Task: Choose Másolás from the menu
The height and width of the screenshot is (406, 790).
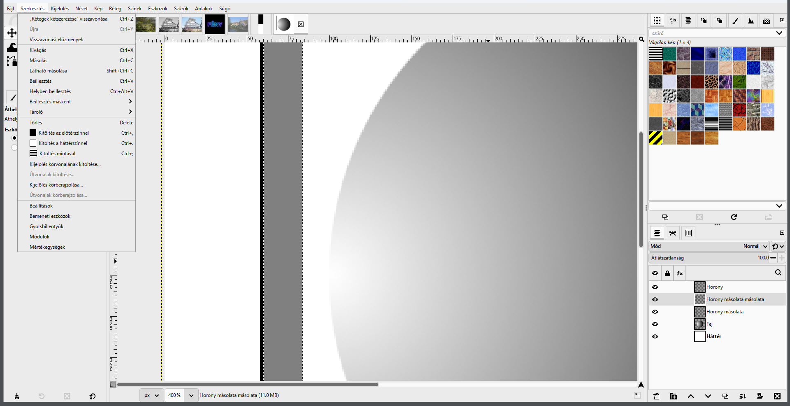Action: [77, 61]
